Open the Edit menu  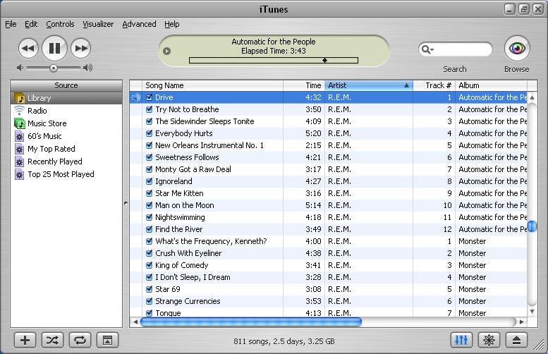tap(31, 24)
